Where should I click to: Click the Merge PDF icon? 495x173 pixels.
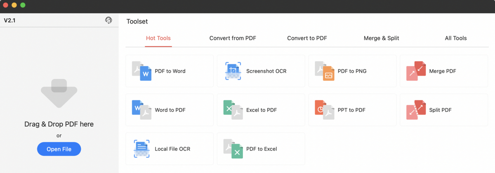click(x=416, y=71)
